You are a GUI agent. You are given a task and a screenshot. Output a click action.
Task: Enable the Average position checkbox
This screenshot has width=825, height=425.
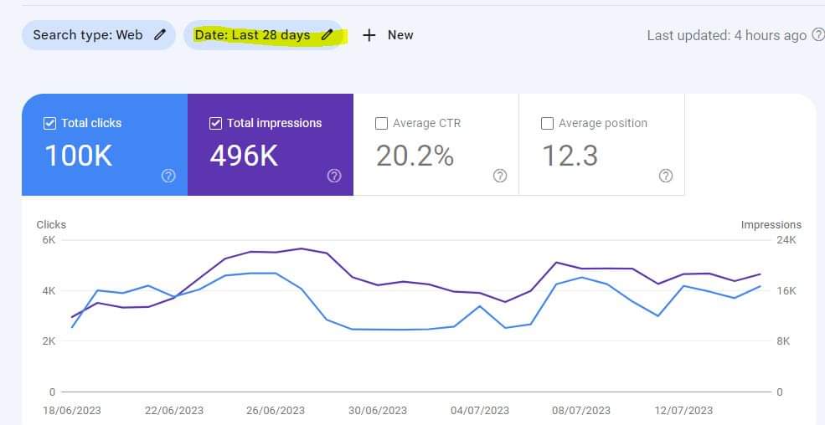tap(547, 124)
